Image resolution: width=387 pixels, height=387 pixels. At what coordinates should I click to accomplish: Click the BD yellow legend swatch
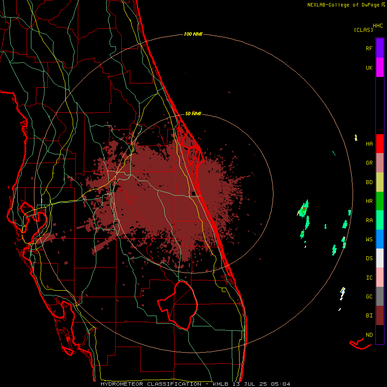[380, 182]
